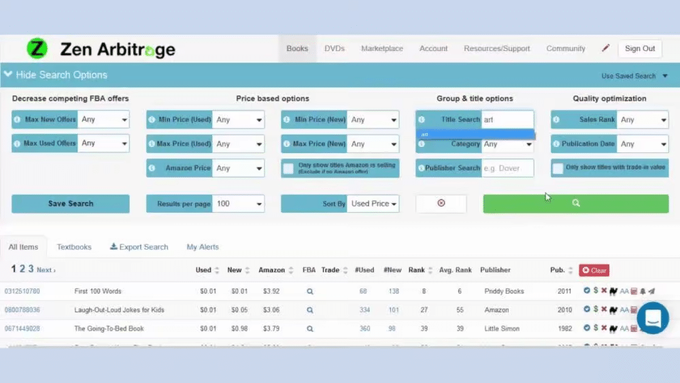Open the Books nav menu
Viewport: 680px width, 383px height.
coord(297,48)
